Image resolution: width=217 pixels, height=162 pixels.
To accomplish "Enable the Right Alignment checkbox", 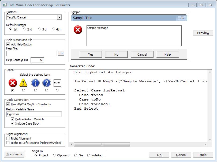I will [8, 138].
